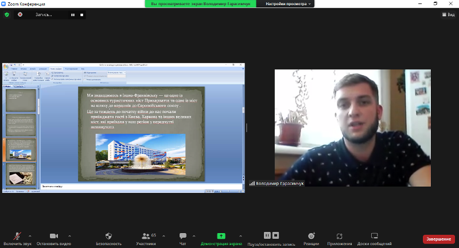
Task: Open Анимация tab in PowerPoint ribbon
Action: 42,69
